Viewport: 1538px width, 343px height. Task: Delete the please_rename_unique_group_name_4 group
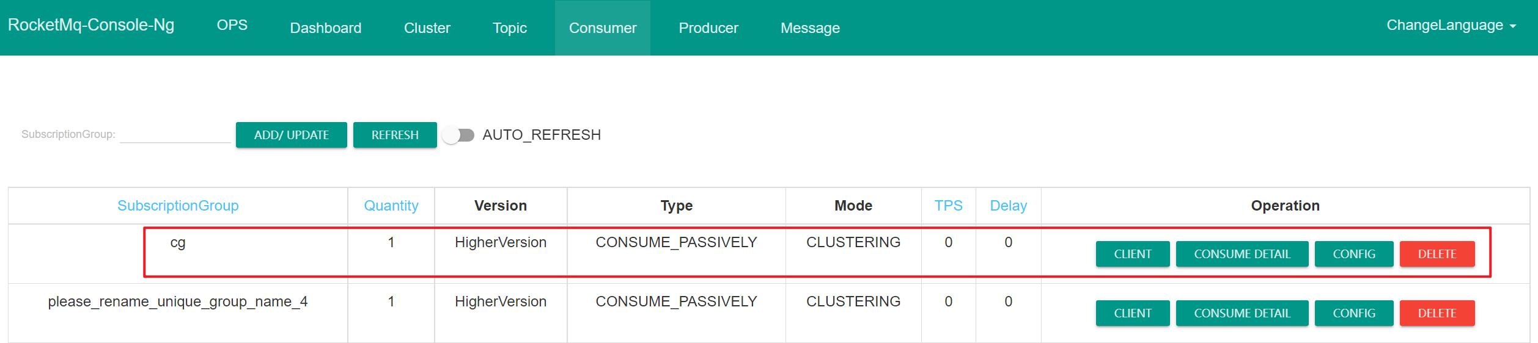point(1437,313)
